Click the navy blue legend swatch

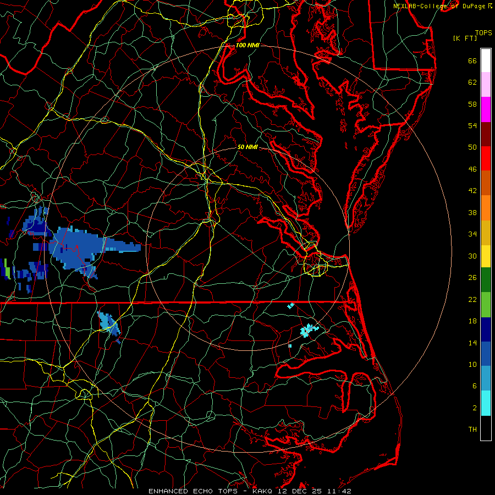coord(486,329)
